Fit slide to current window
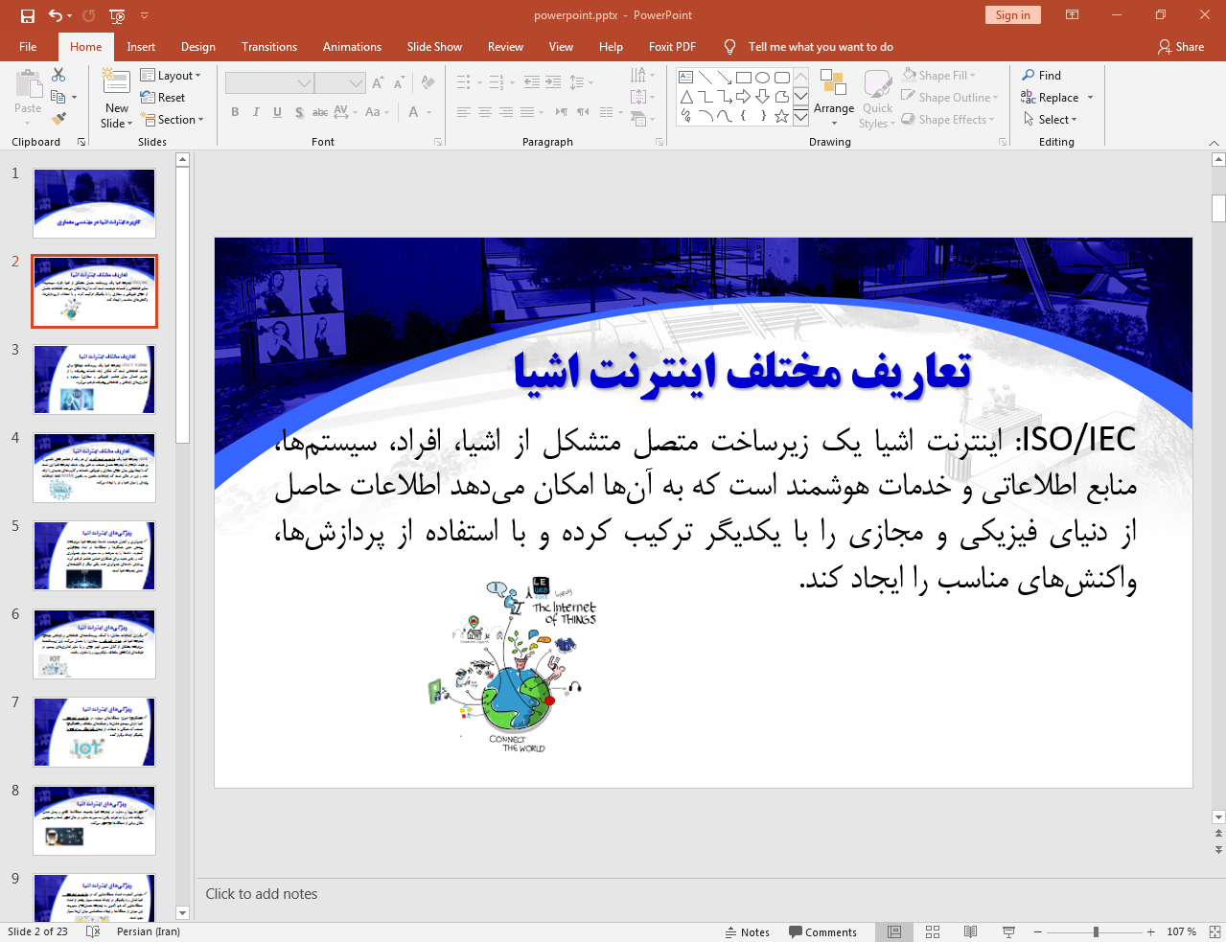The image size is (1226, 942). tap(1214, 931)
